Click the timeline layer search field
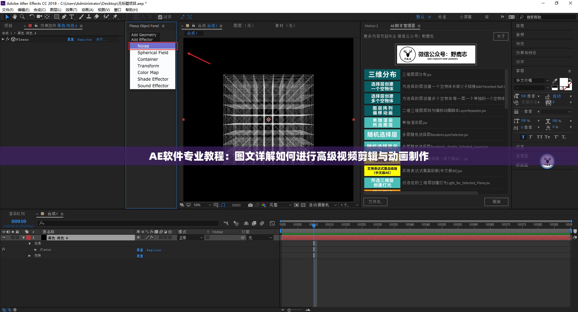The width and height of the screenshot is (578, 312). [x=128, y=223]
